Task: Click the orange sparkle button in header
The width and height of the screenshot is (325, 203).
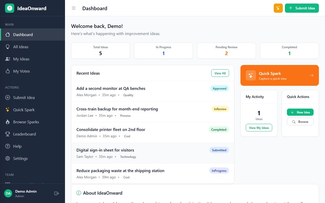Action: 278,8
